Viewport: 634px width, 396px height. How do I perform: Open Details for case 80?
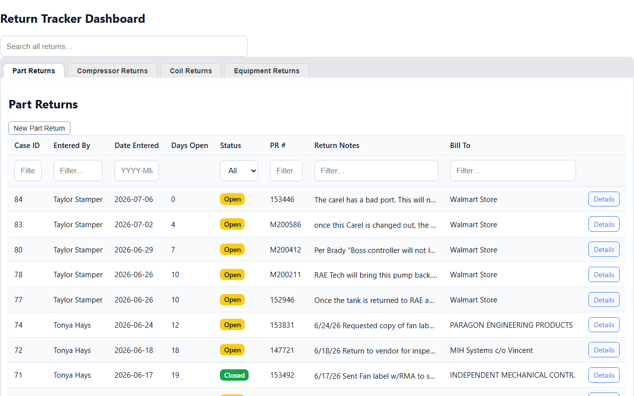[604, 249]
